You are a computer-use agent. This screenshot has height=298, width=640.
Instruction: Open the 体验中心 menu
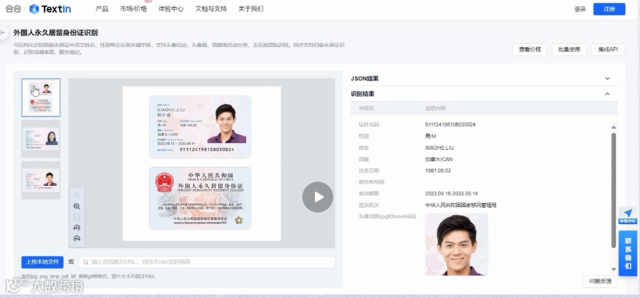[x=171, y=9]
